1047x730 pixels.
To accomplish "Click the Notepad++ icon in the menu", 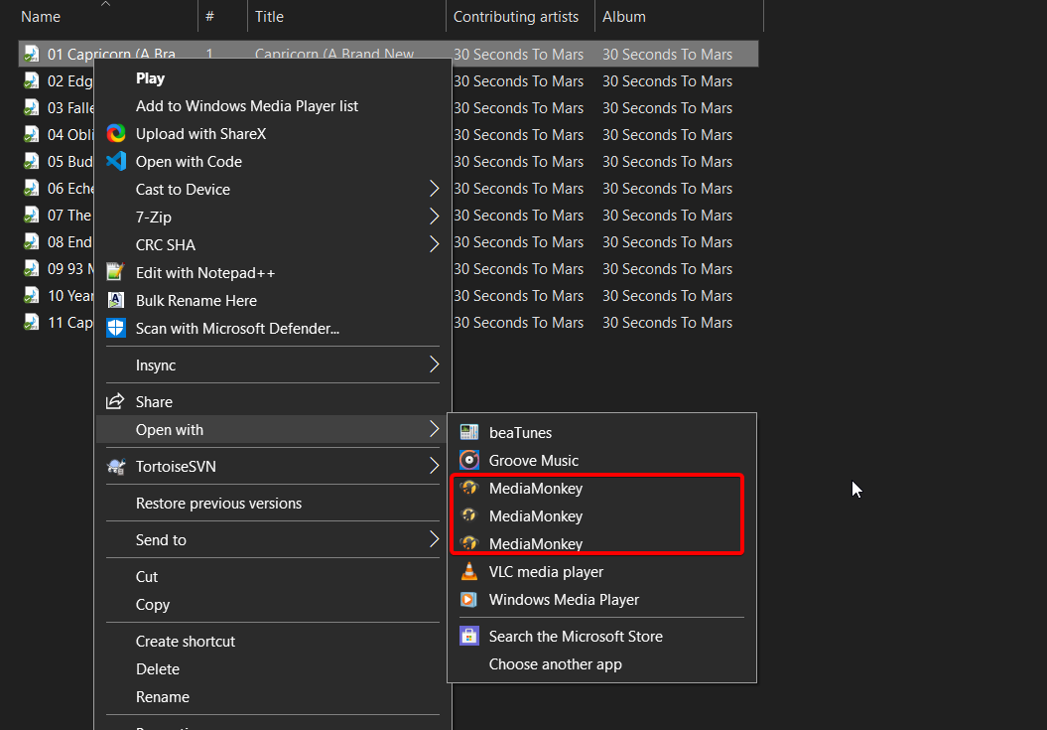I will pyautogui.click(x=116, y=272).
